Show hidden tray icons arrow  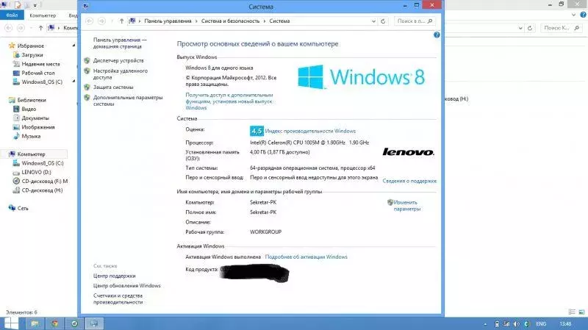tap(485, 324)
